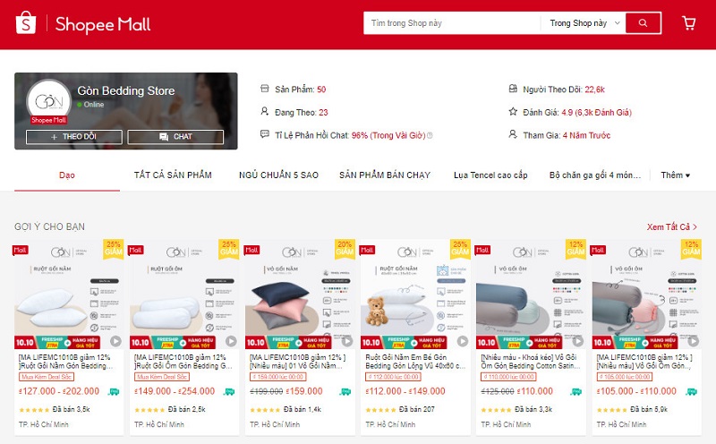The height and width of the screenshot is (444, 716).
Task: Click free shipping truck icon on ₫159.000 product
Action: [345, 391]
